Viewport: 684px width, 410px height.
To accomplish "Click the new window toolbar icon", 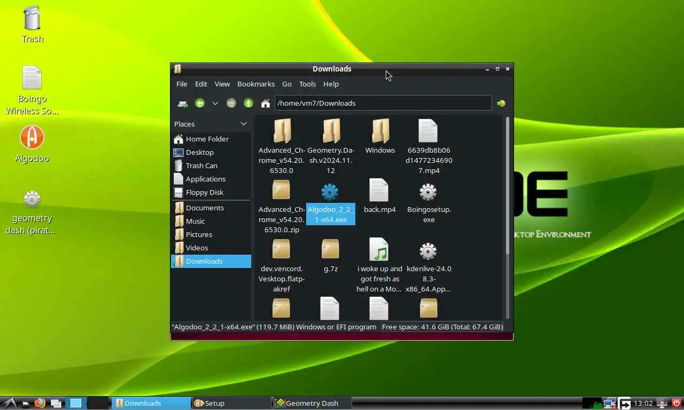I will coord(183,103).
